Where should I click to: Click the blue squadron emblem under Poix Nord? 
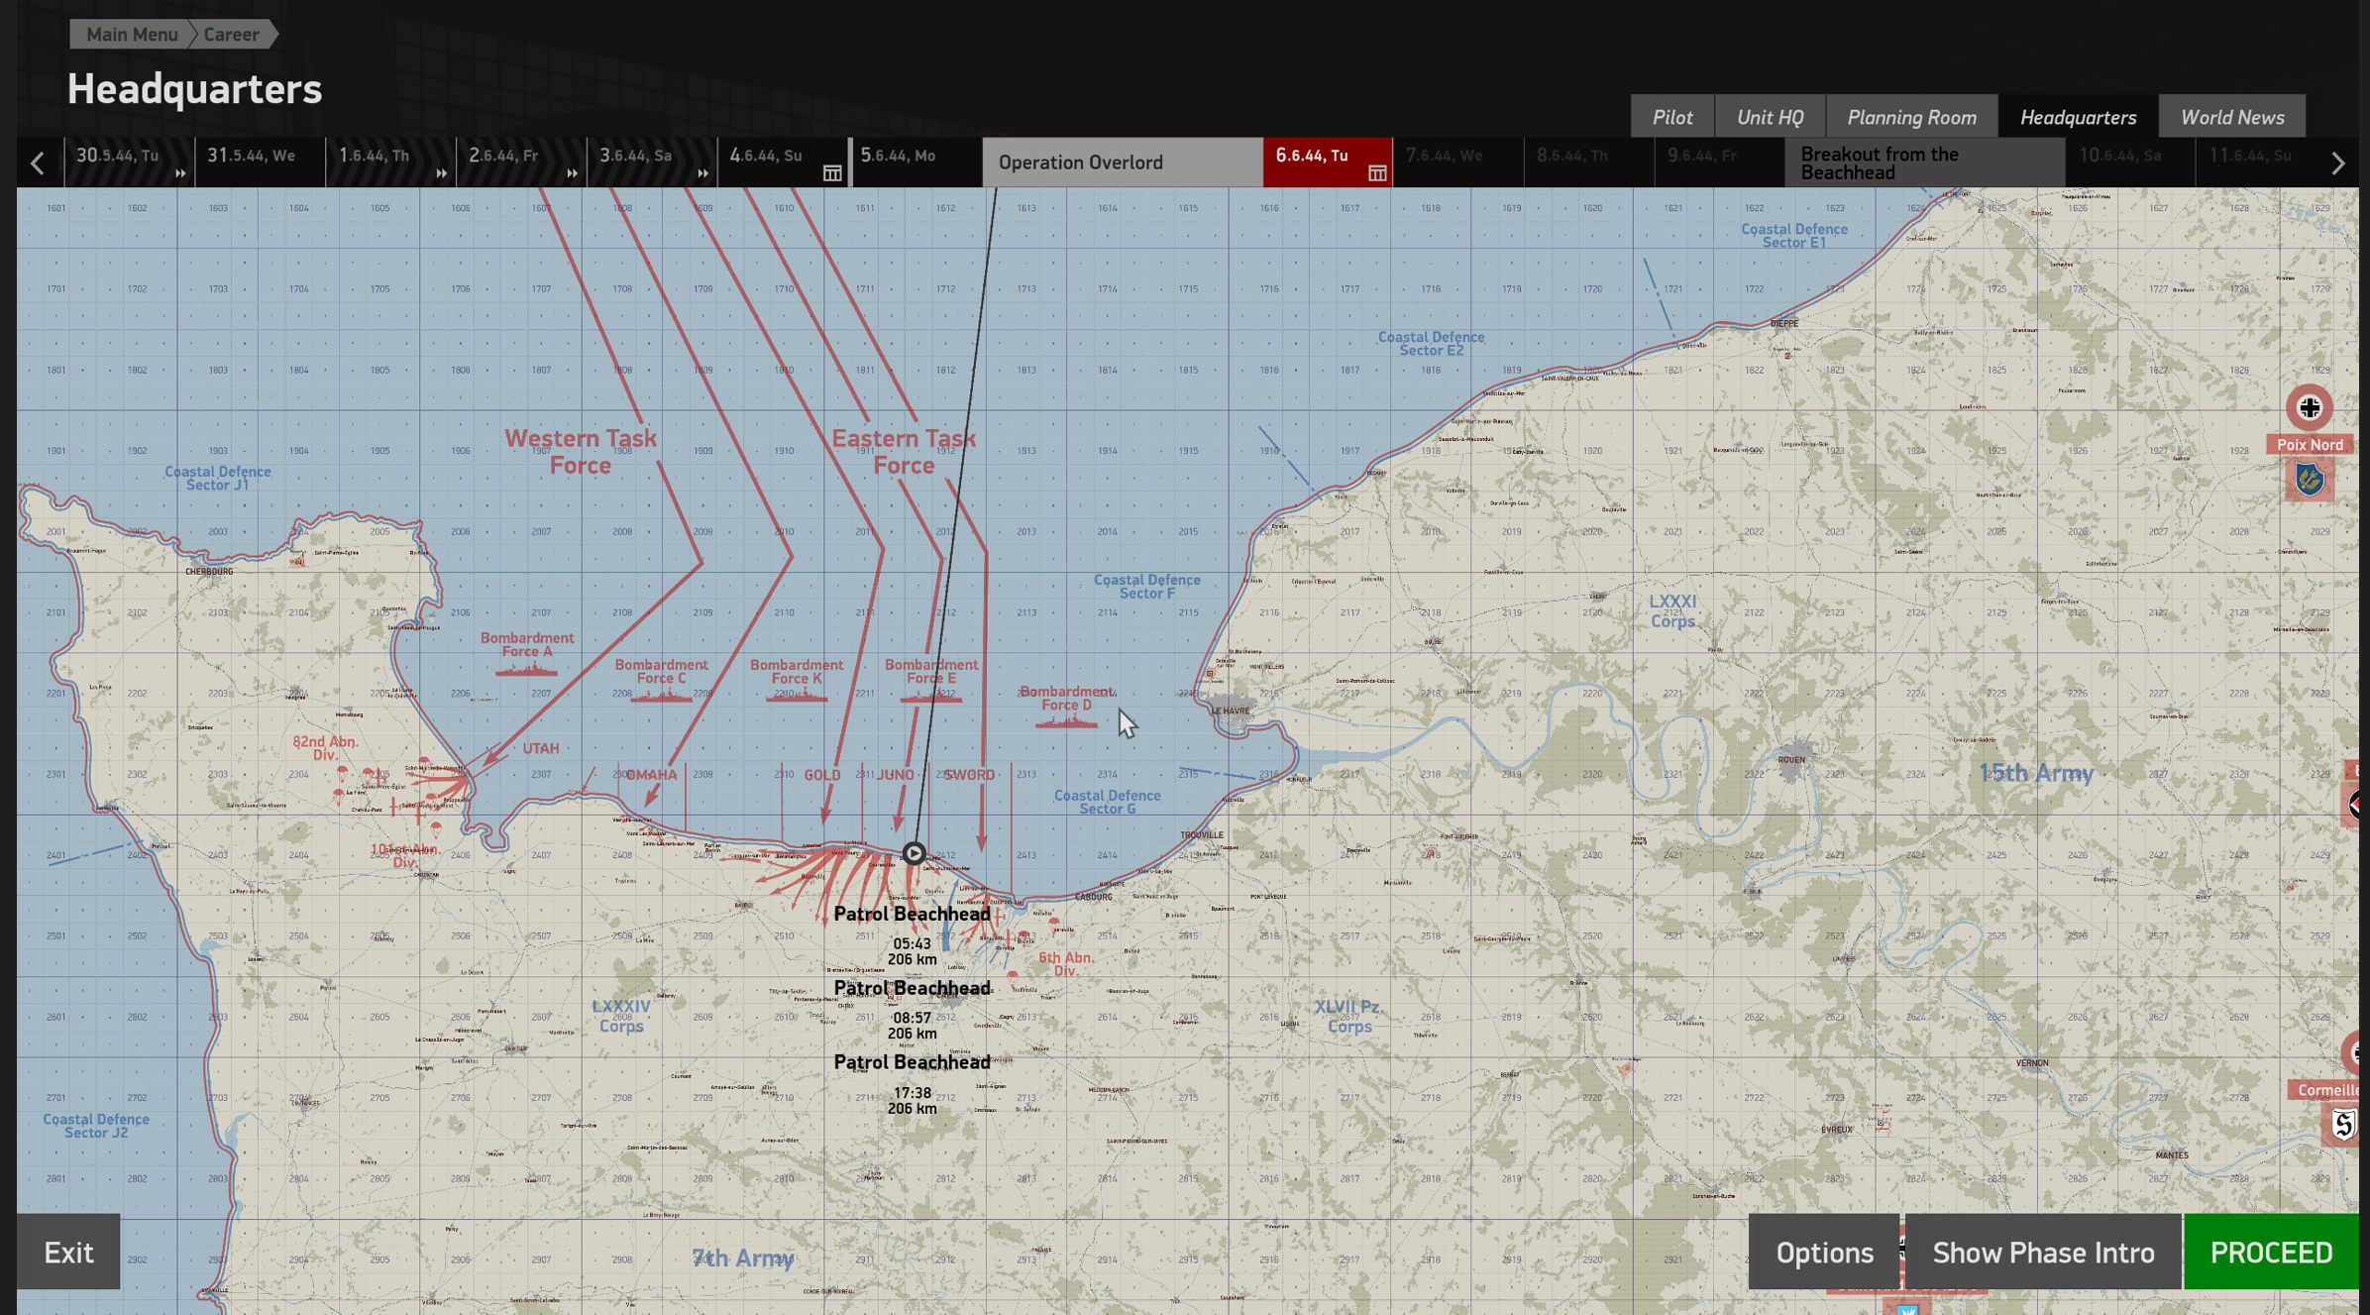tap(2310, 481)
